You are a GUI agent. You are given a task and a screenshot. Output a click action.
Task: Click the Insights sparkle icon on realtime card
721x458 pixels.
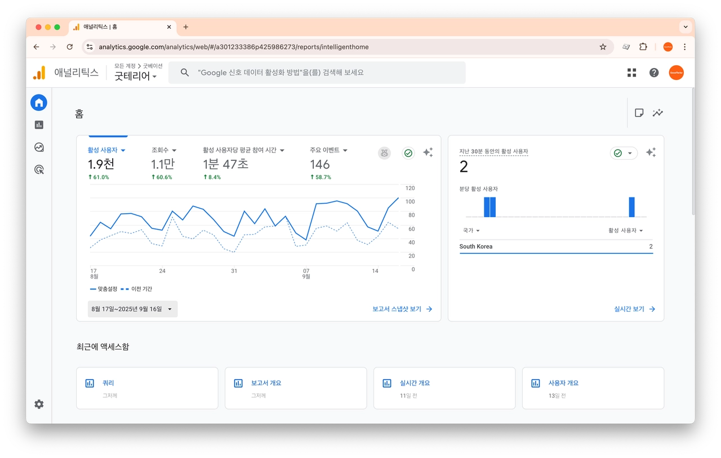point(651,152)
